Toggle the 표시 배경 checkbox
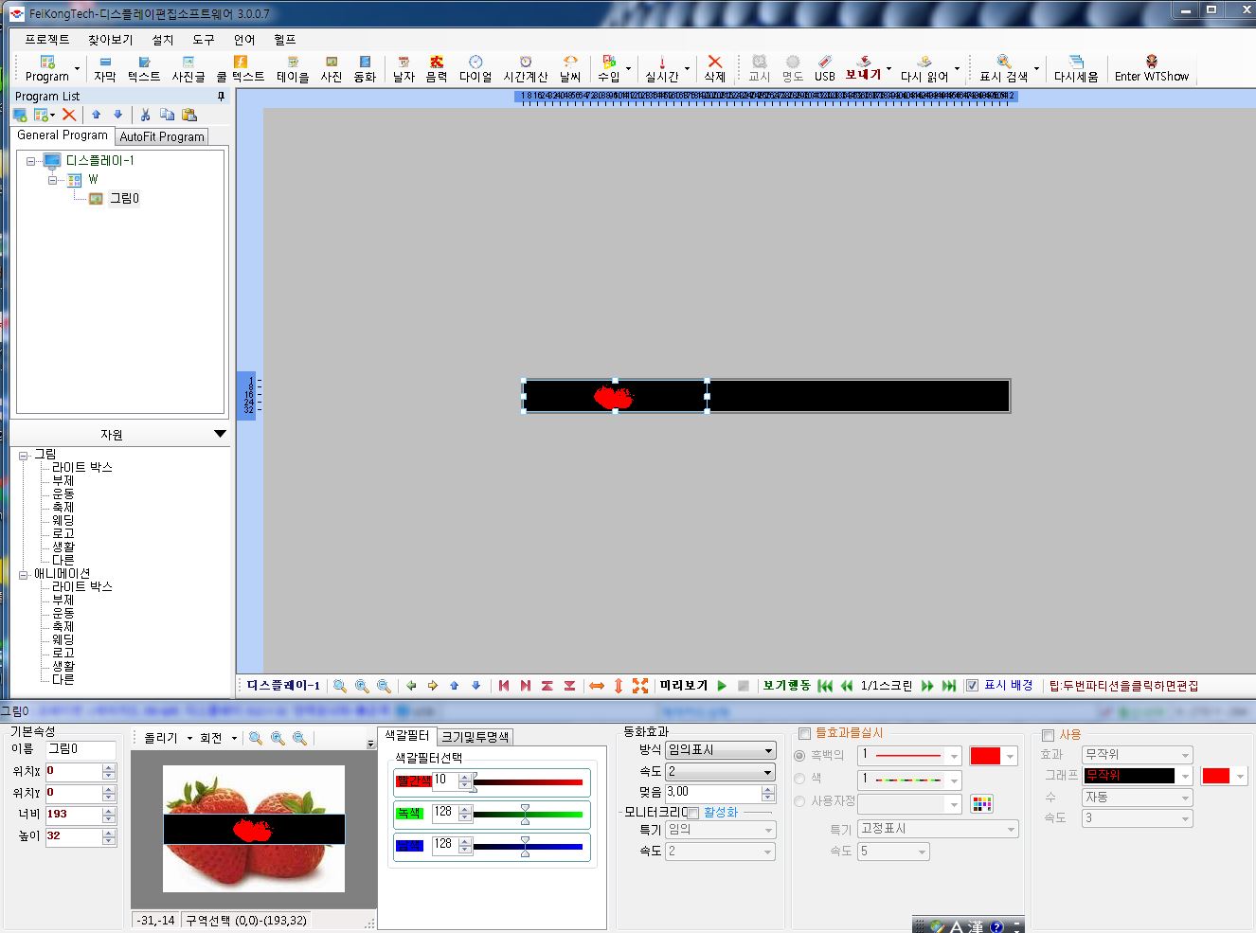Screen dimensions: 1256x933 [972, 686]
